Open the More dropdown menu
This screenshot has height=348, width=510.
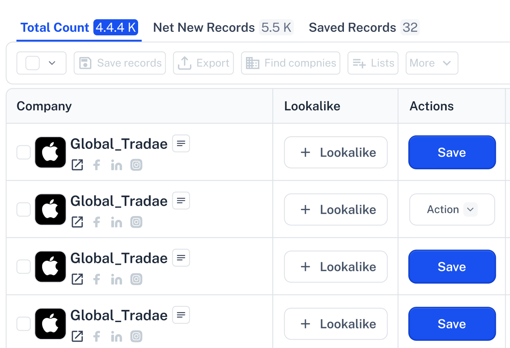click(x=432, y=63)
